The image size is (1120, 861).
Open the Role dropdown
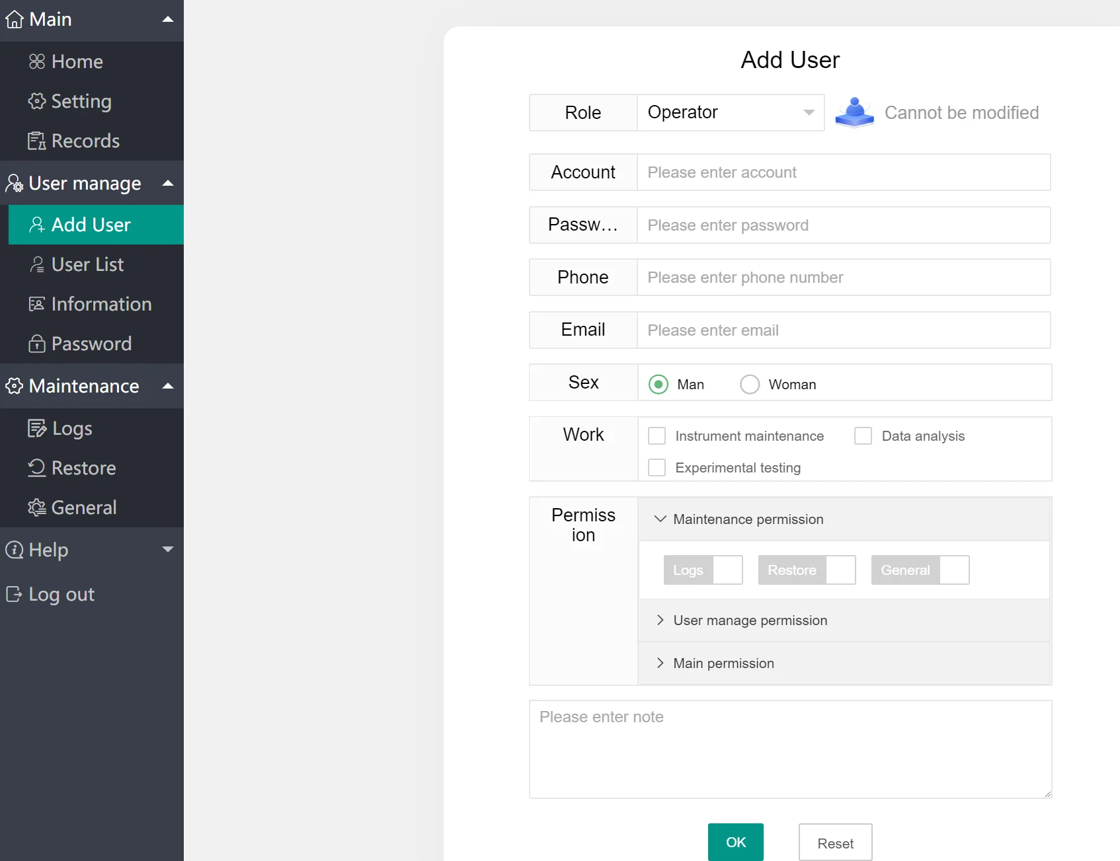pos(731,112)
